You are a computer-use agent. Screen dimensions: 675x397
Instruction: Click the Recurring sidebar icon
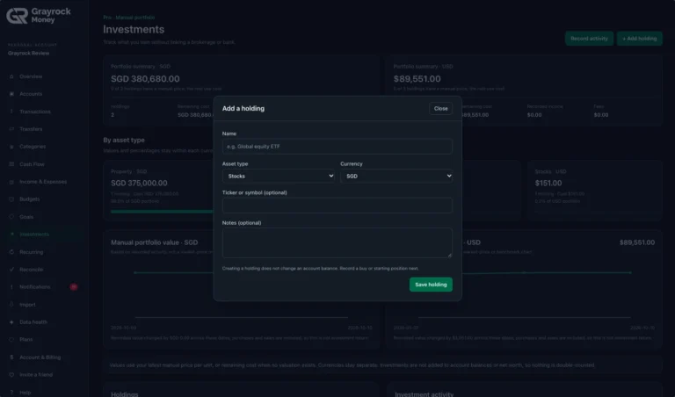[x=11, y=252]
